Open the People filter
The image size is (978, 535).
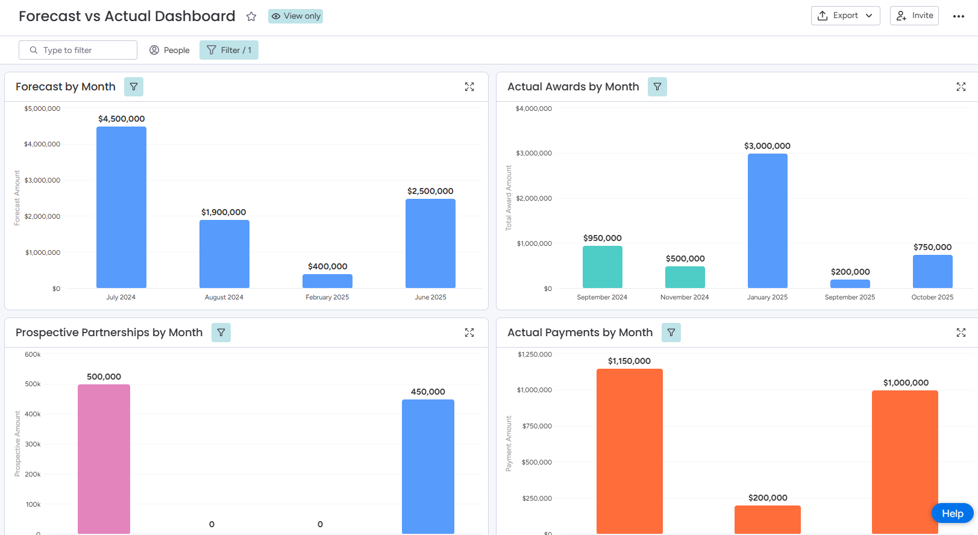pyautogui.click(x=169, y=50)
